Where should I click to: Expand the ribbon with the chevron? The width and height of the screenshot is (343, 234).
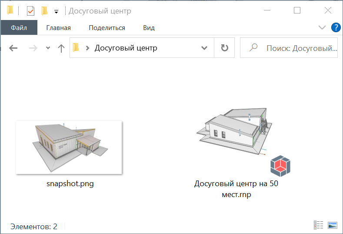pyautogui.click(x=322, y=27)
